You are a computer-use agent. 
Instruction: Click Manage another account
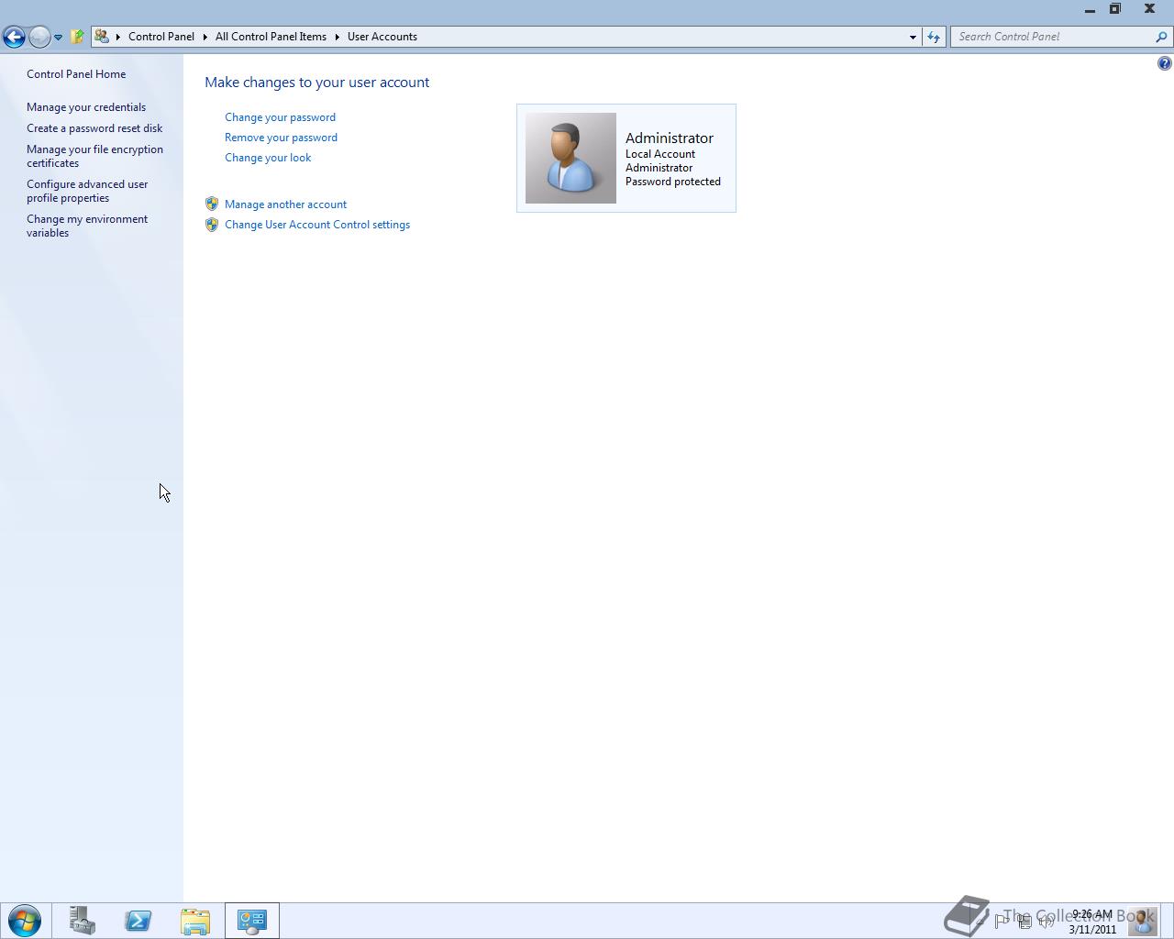(285, 204)
